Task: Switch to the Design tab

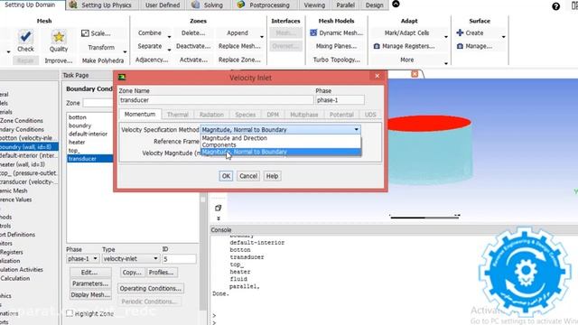Action: (374, 5)
